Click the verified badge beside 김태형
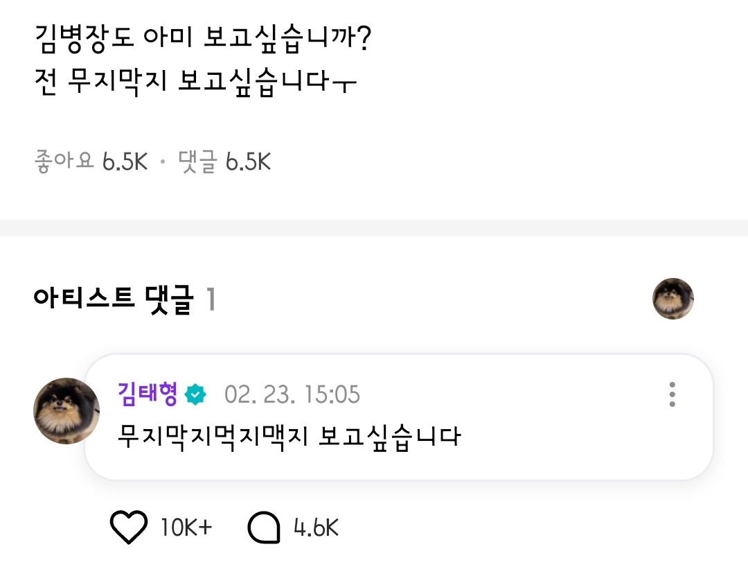 click(197, 394)
